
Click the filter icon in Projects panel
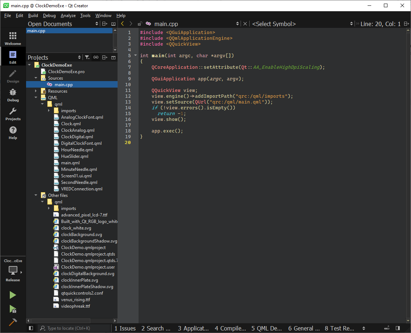(x=87, y=57)
